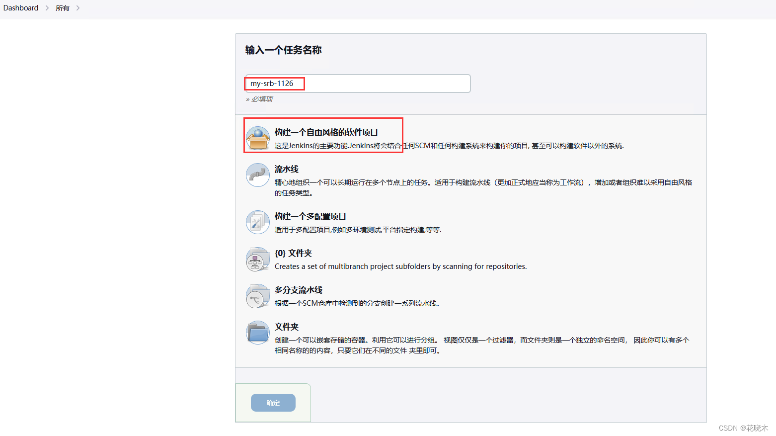Screen dimensions: 776x436
Task: Open 所有 breadcrumb link
Action: click(63, 8)
